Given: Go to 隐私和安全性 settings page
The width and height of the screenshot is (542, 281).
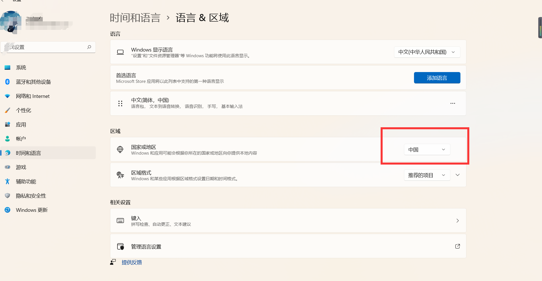Looking at the screenshot, I should 48,196.
